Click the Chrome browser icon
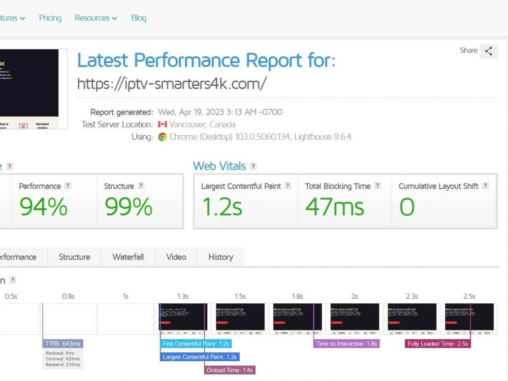 [163, 137]
